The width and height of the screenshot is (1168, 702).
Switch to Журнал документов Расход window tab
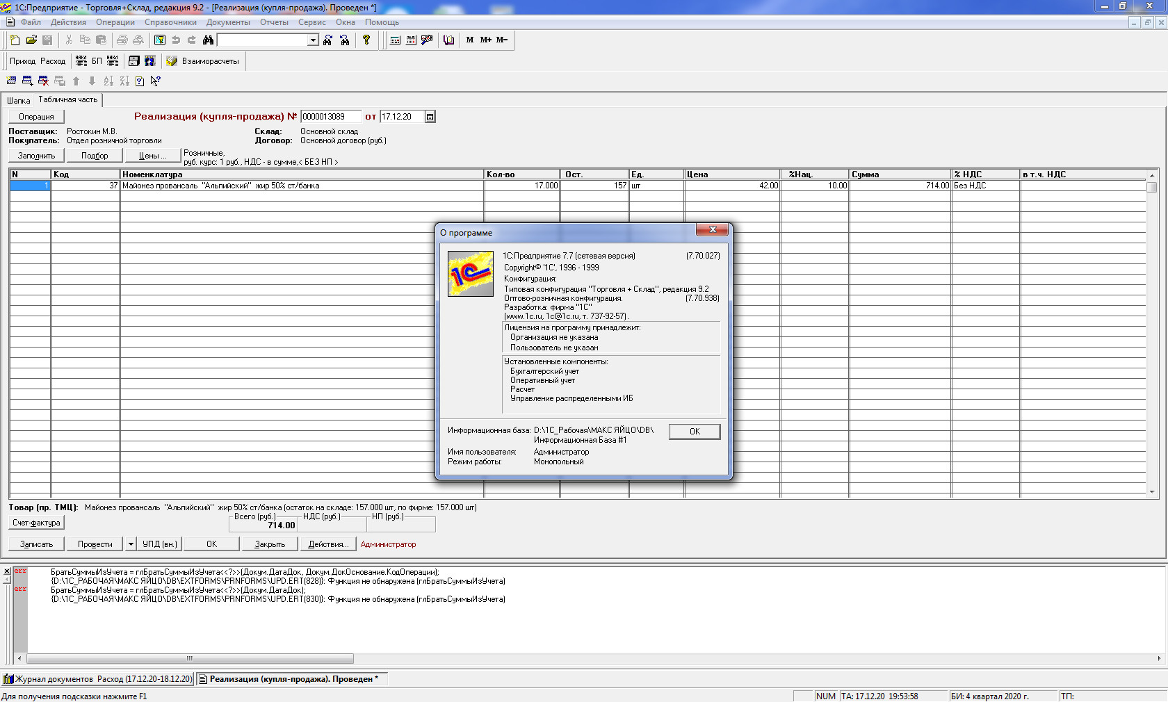pyautogui.click(x=98, y=679)
